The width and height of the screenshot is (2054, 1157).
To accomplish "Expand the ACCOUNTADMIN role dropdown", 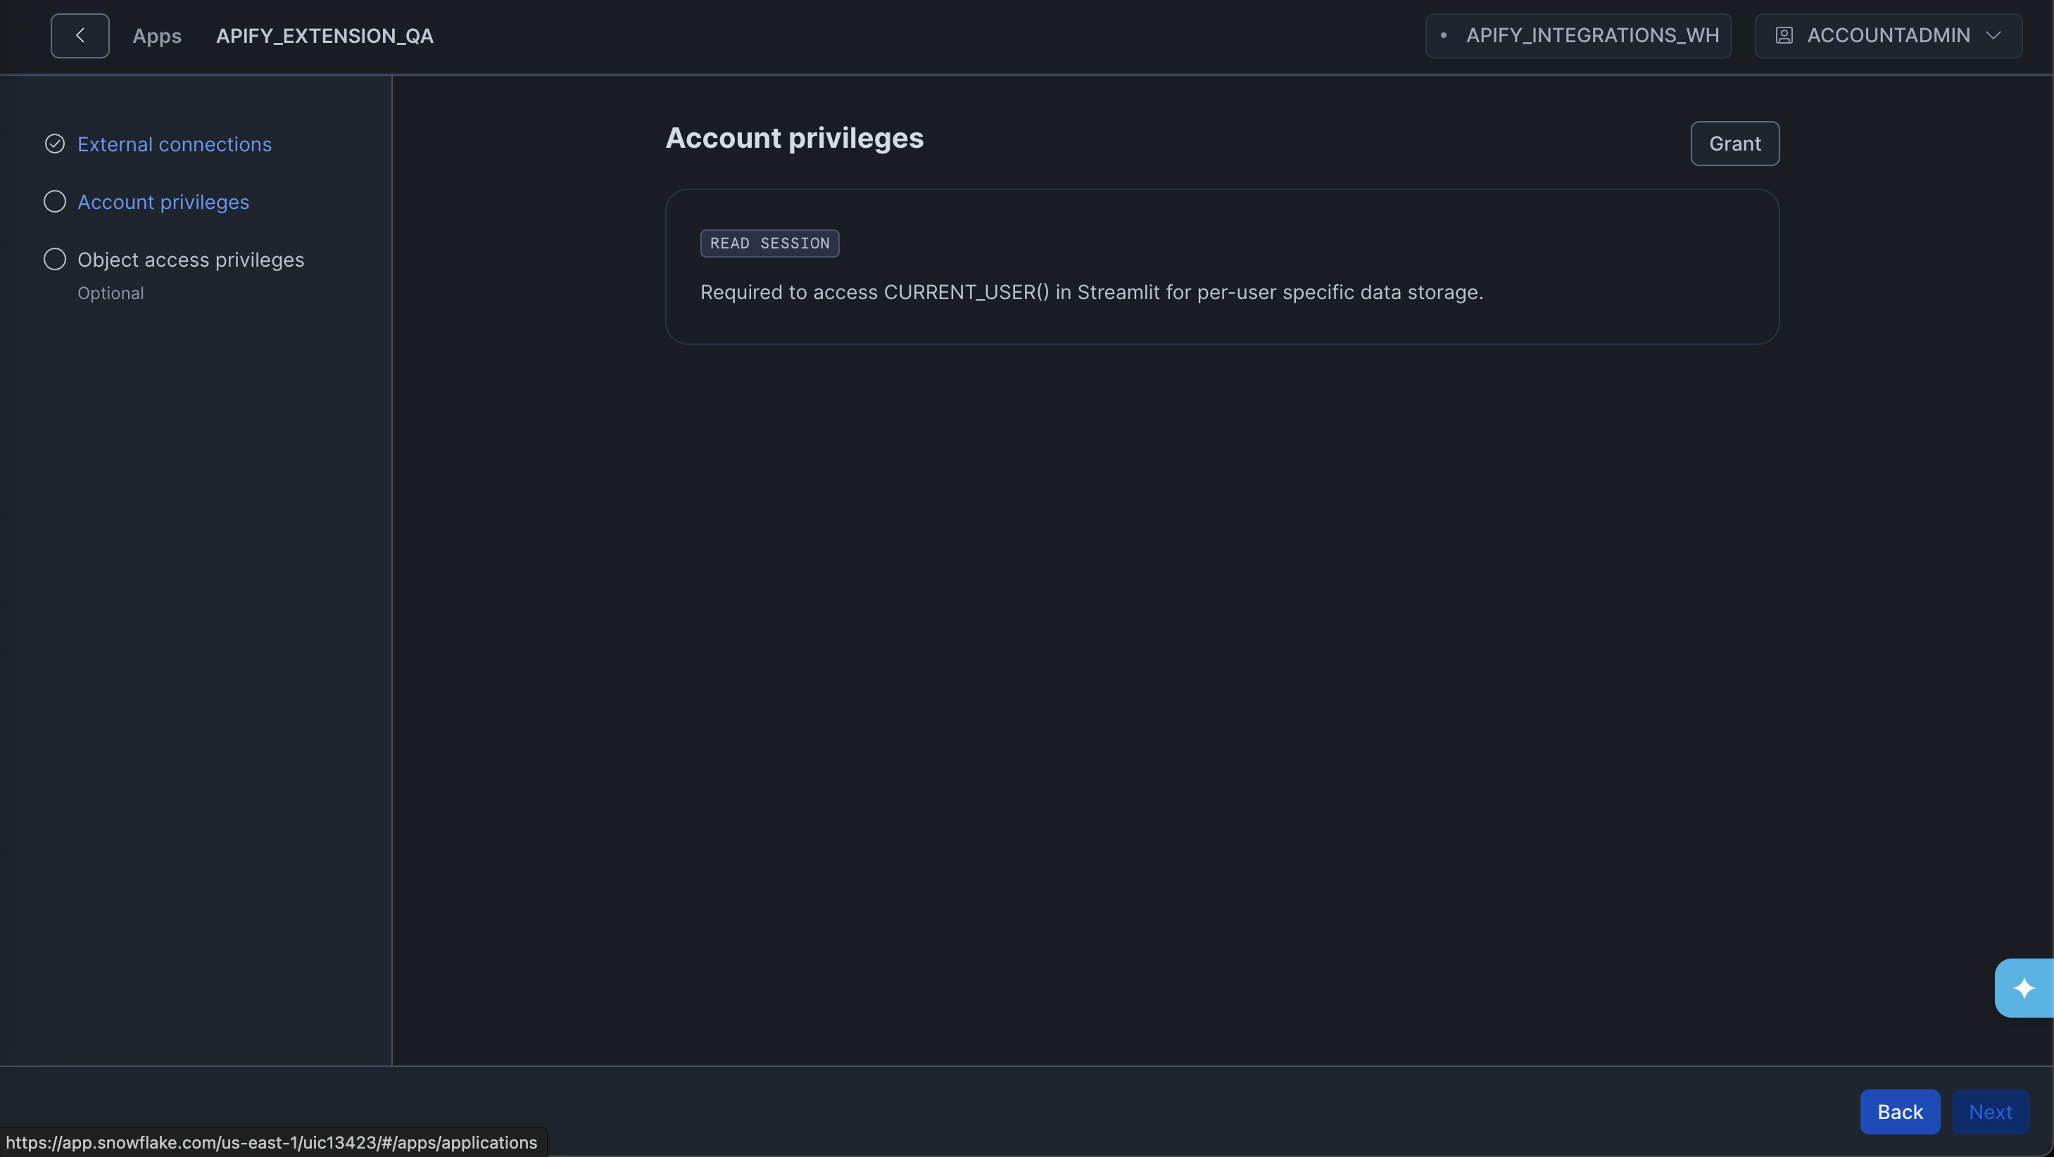I will pyautogui.click(x=1888, y=35).
